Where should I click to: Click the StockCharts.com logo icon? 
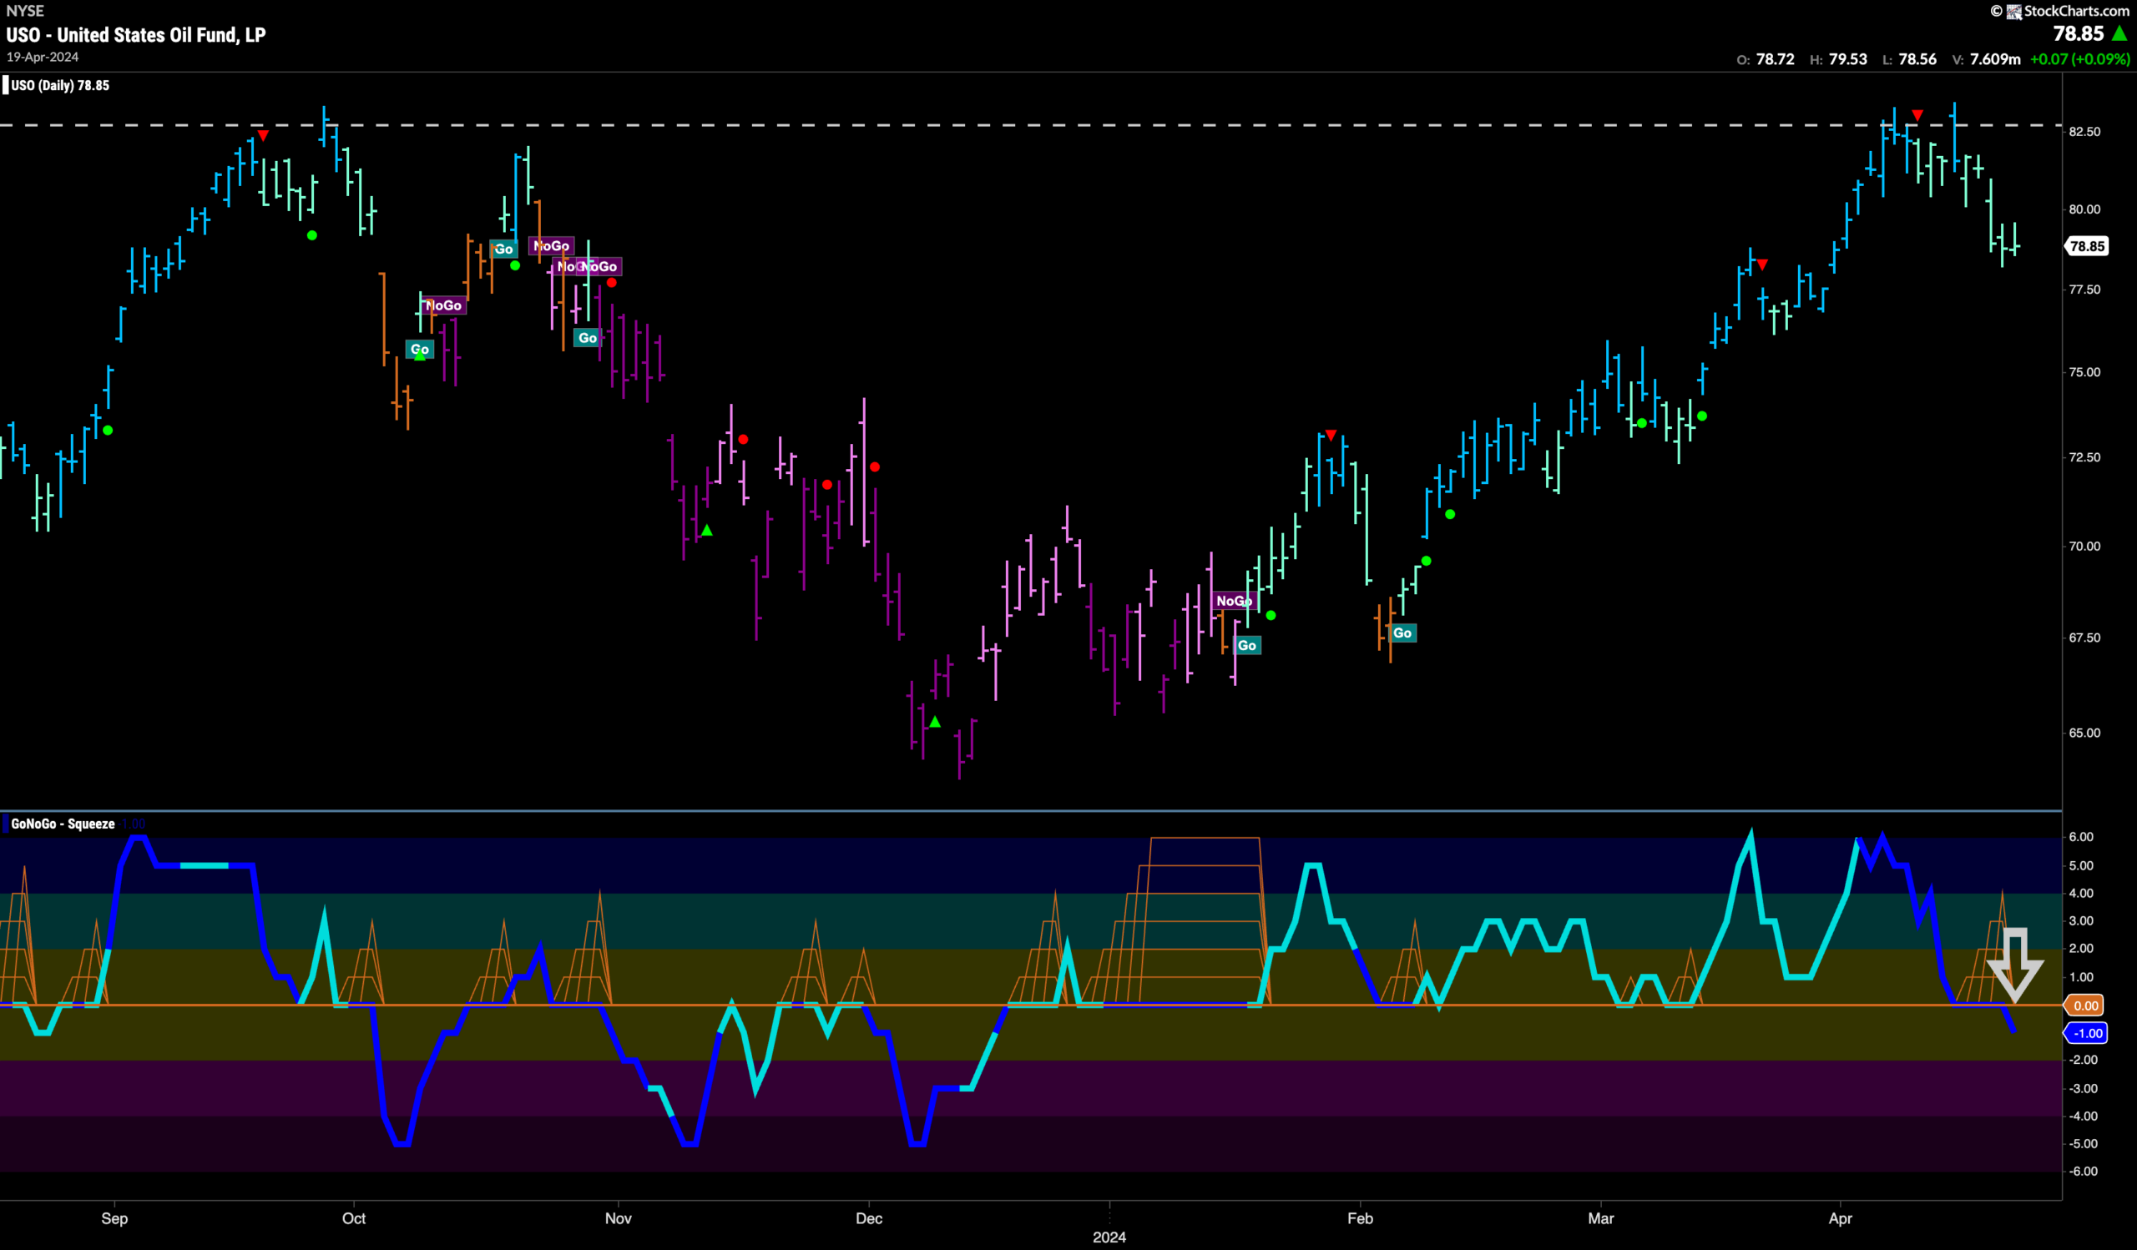(2013, 11)
